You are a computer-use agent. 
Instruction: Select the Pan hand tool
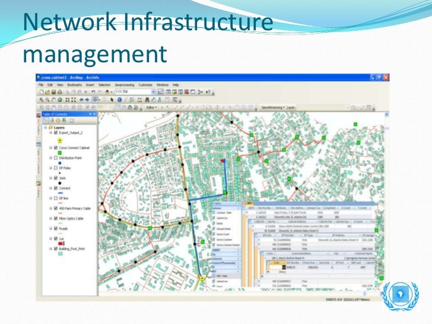(x=53, y=100)
